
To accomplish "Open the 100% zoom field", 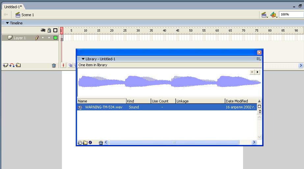I will pos(291,14).
